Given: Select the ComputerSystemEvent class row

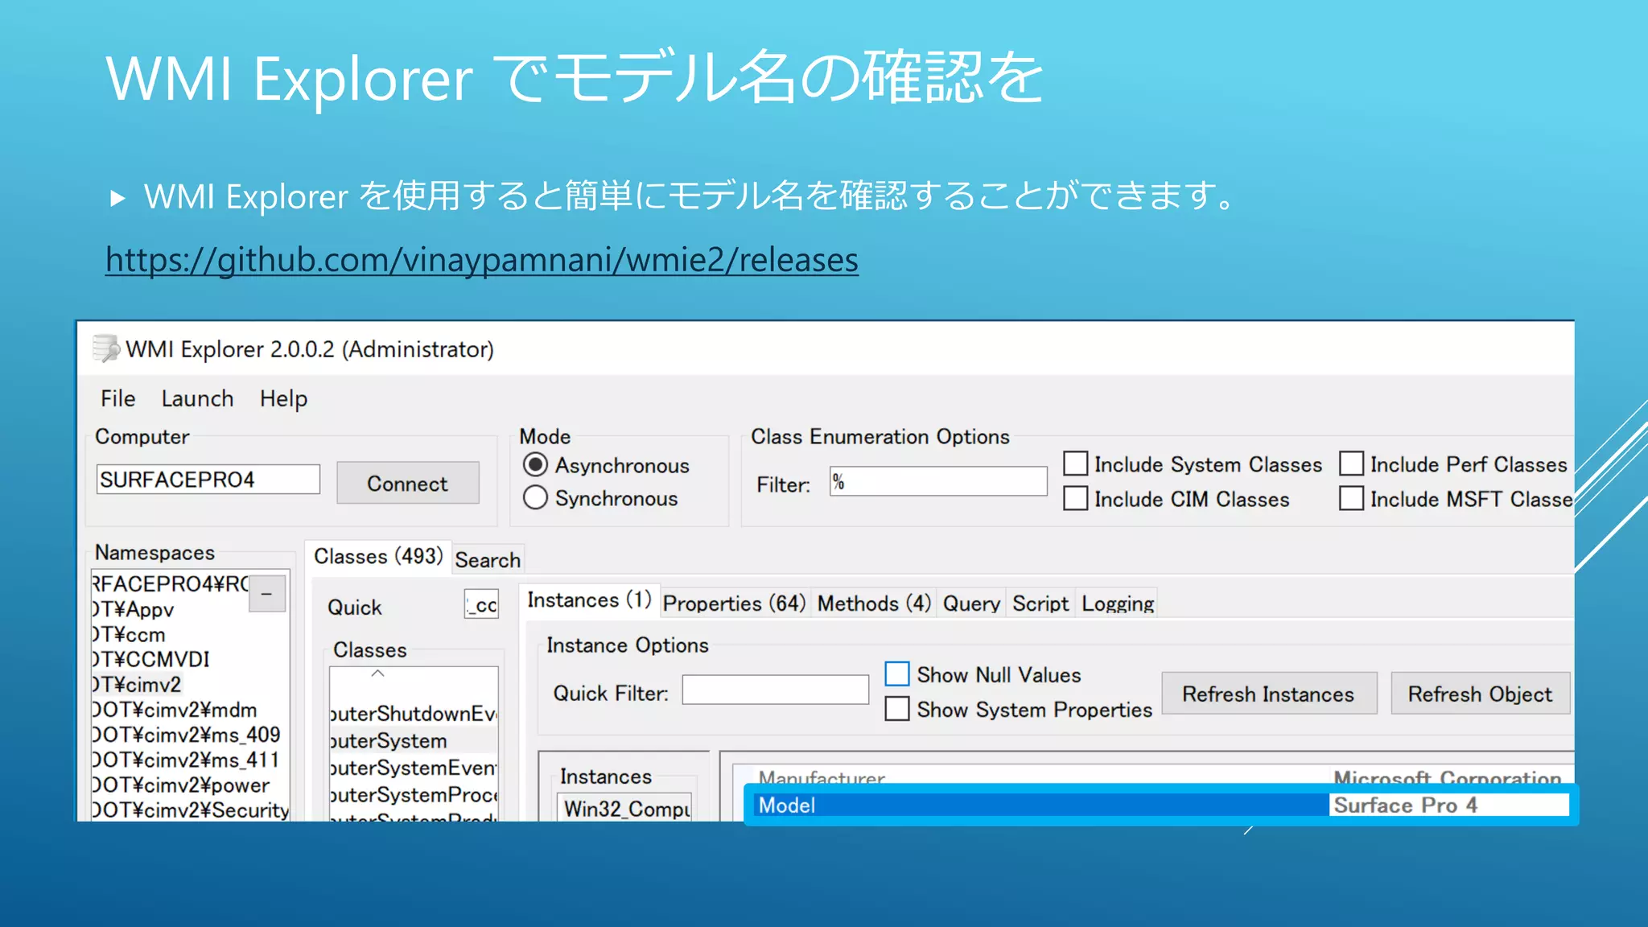Looking at the screenshot, I should pyautogui.click(x=414, y=768).
